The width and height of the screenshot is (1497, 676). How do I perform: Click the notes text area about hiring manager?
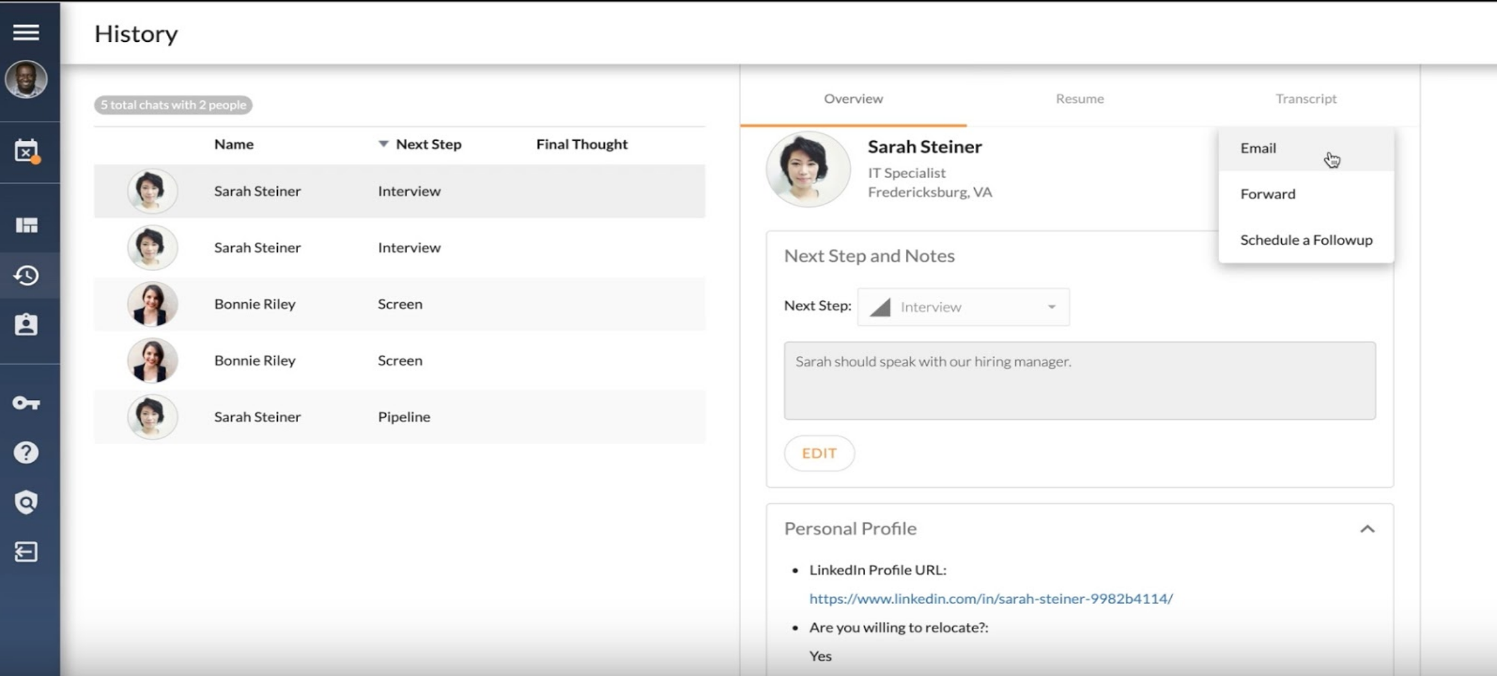click(1080, 381)
